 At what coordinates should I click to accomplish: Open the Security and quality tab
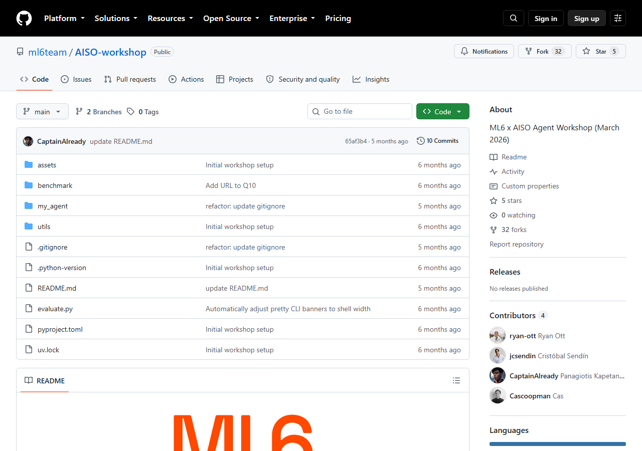(303, 79)
